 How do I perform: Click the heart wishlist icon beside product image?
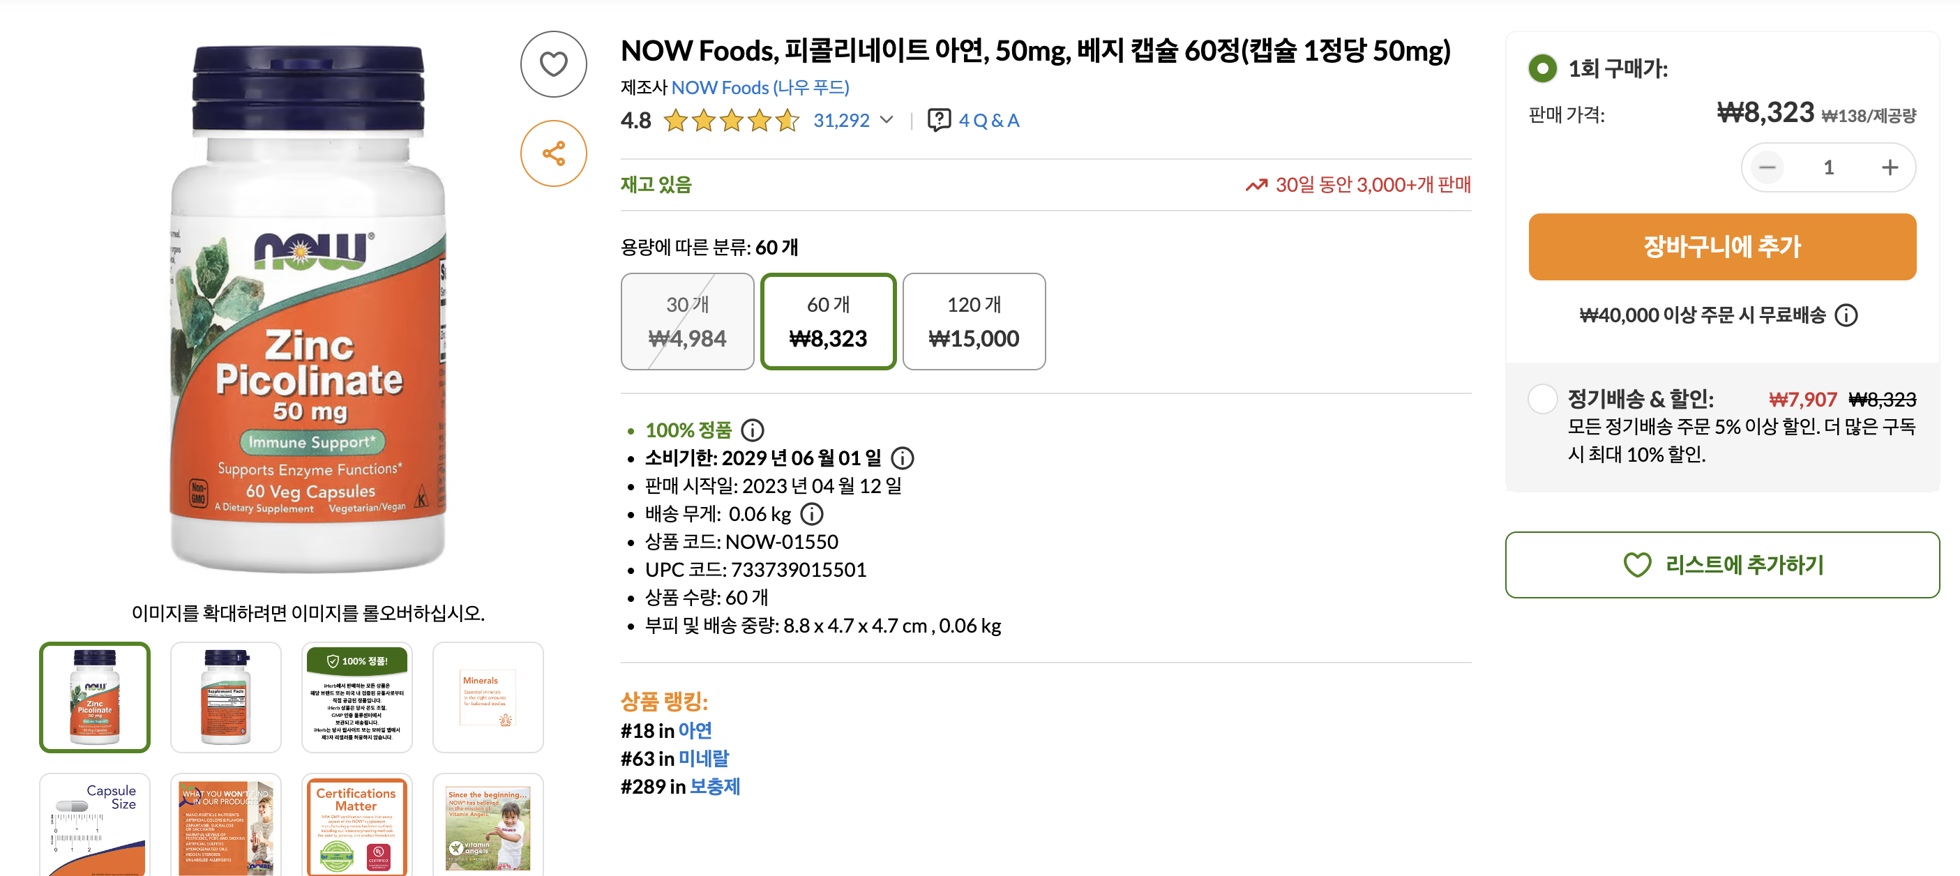tap(553, 64)
